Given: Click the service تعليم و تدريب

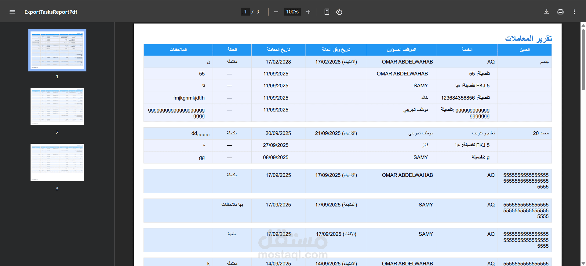Looking at the screenshot, I should click(x=483, y=133).
